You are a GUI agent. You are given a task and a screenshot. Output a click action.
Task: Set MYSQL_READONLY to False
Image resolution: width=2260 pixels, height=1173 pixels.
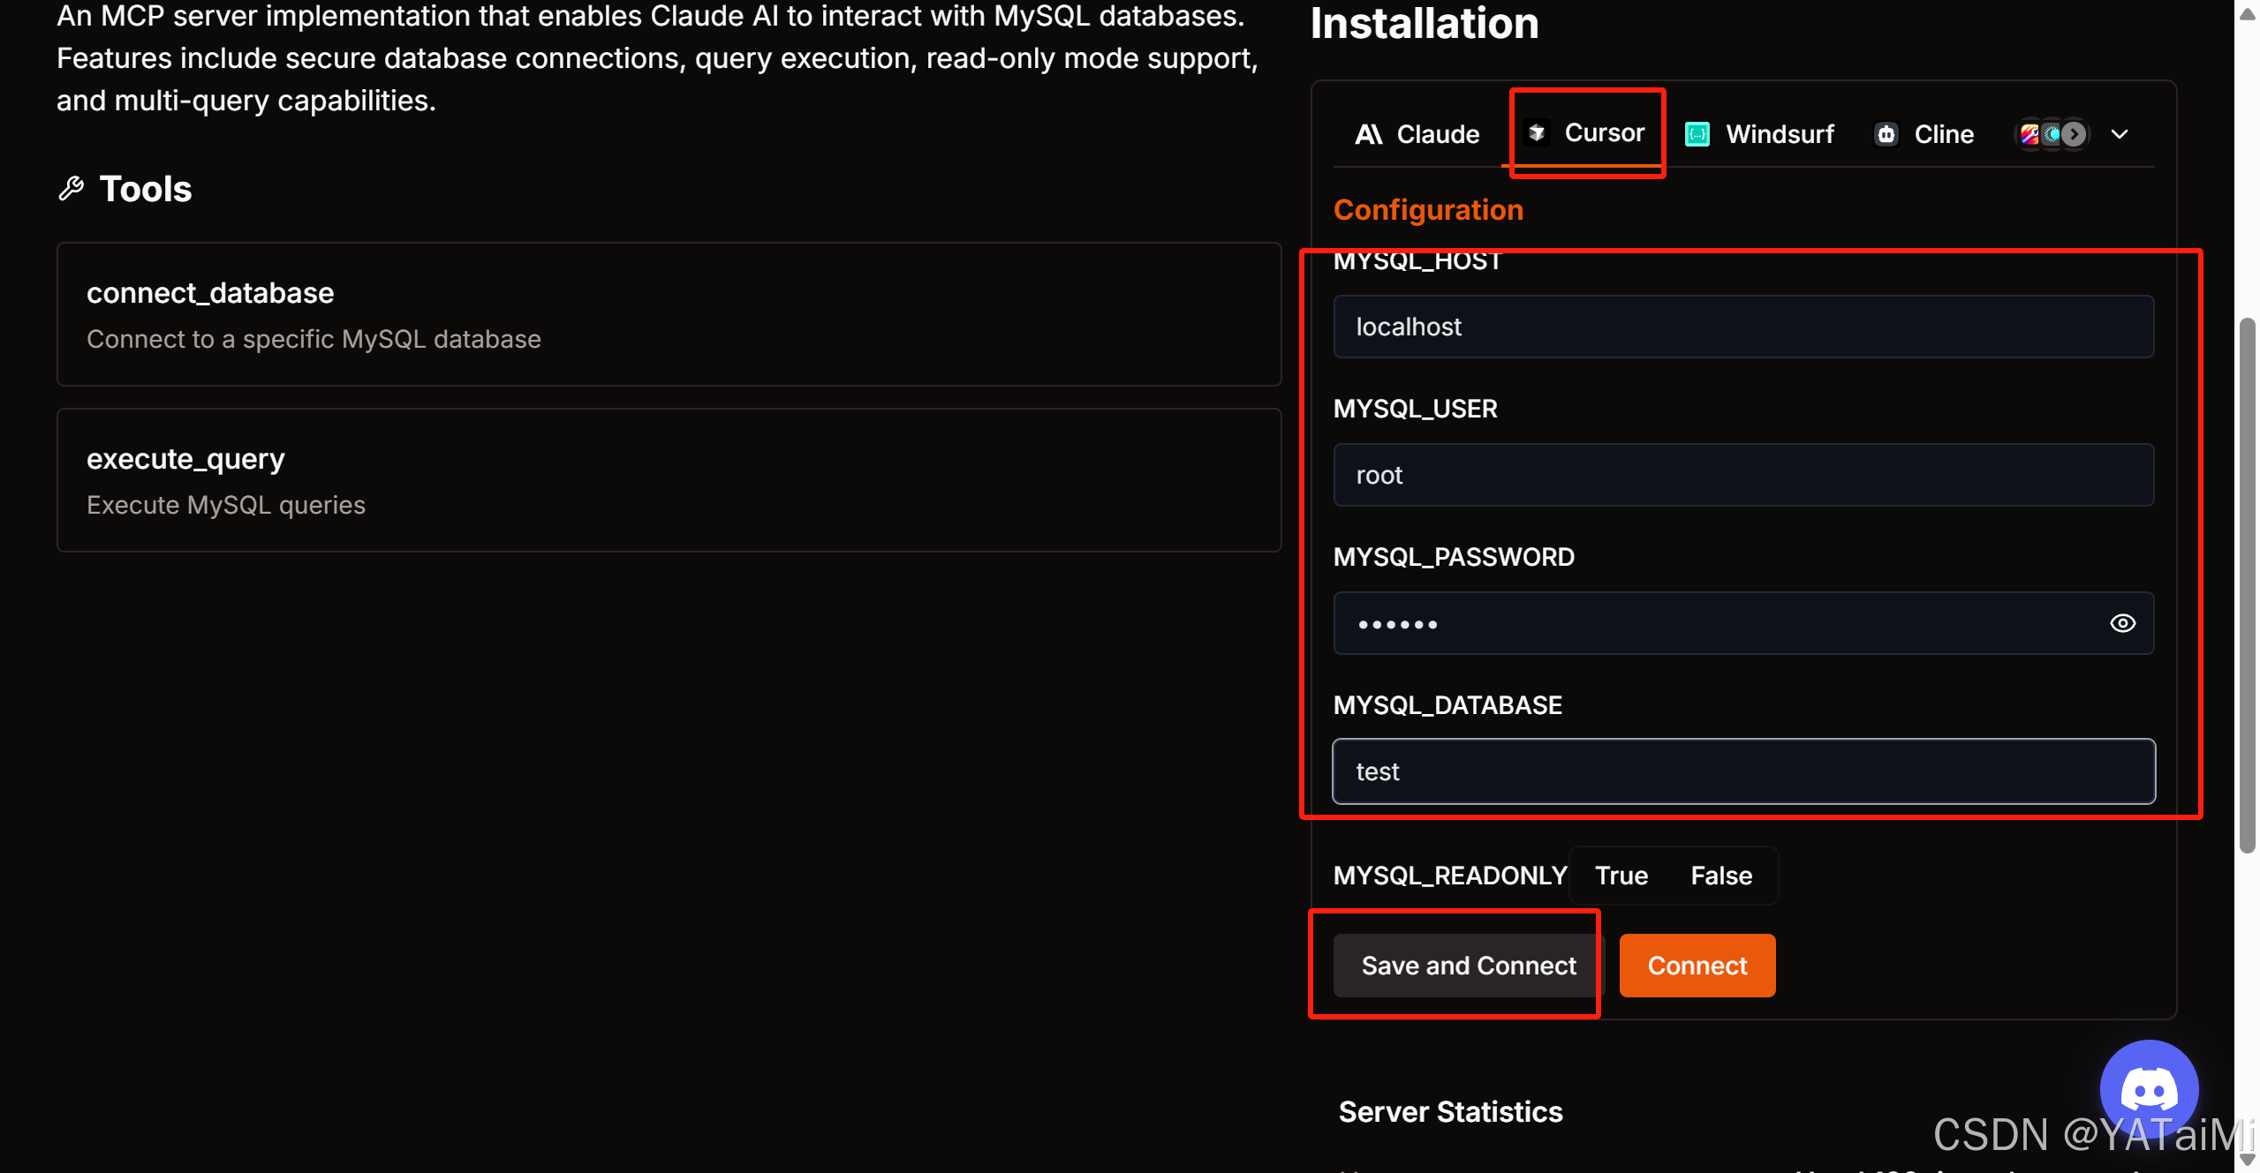[1720, 876]
